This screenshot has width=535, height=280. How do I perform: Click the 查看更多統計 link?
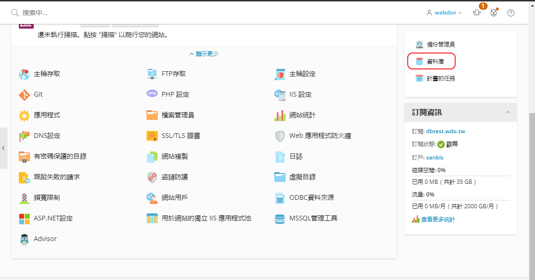pos(438,219)
